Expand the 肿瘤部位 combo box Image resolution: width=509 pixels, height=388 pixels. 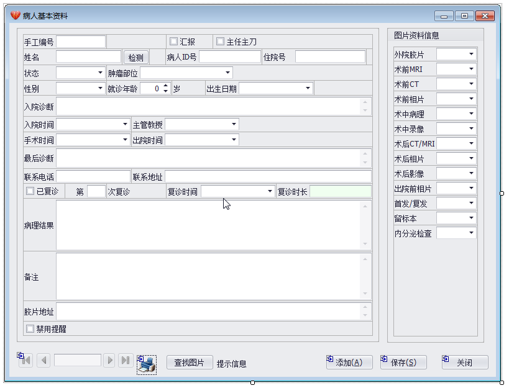pos(227,73)
